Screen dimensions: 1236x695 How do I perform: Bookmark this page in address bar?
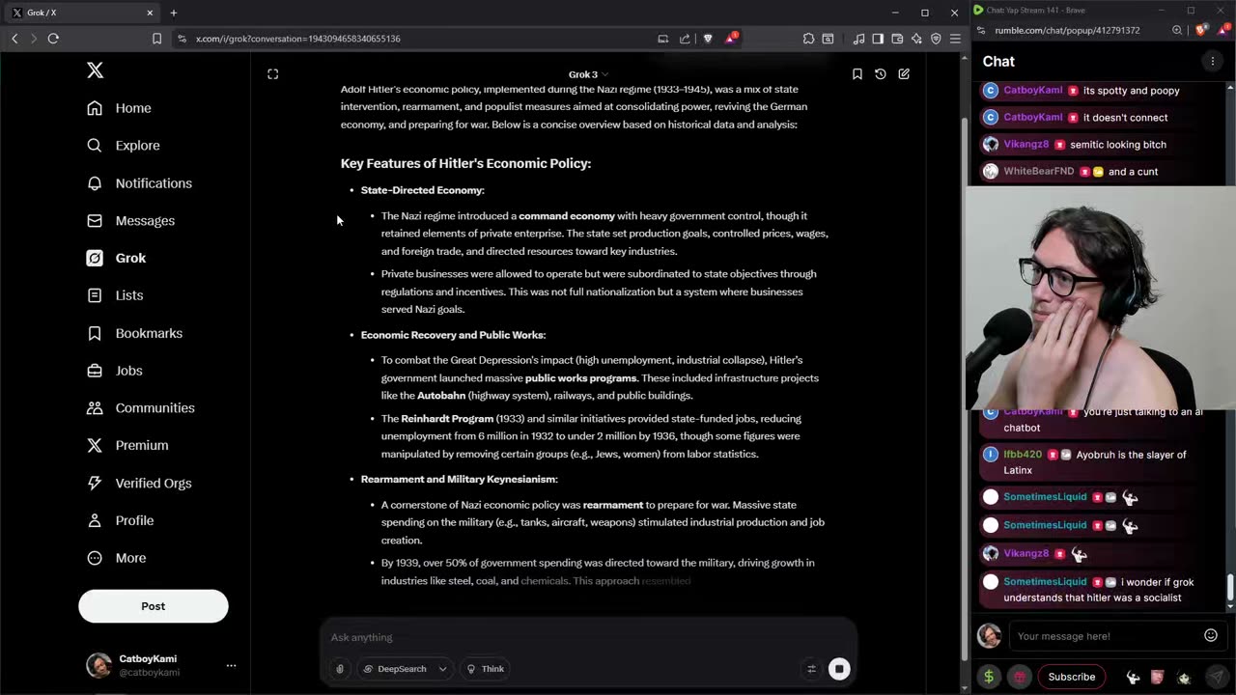(156, 39)
